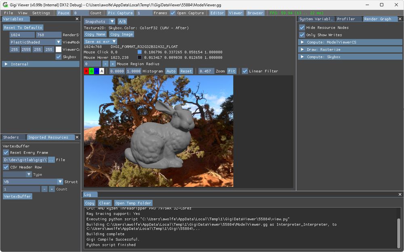Viewport: 404px width, 252px height.
Task: Open the File menu
Action: click(x=8, y=13)
